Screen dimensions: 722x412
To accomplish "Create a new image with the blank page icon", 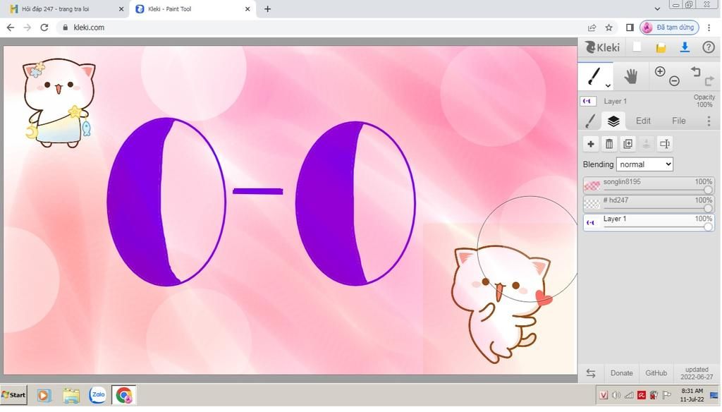I will [637, 47].
